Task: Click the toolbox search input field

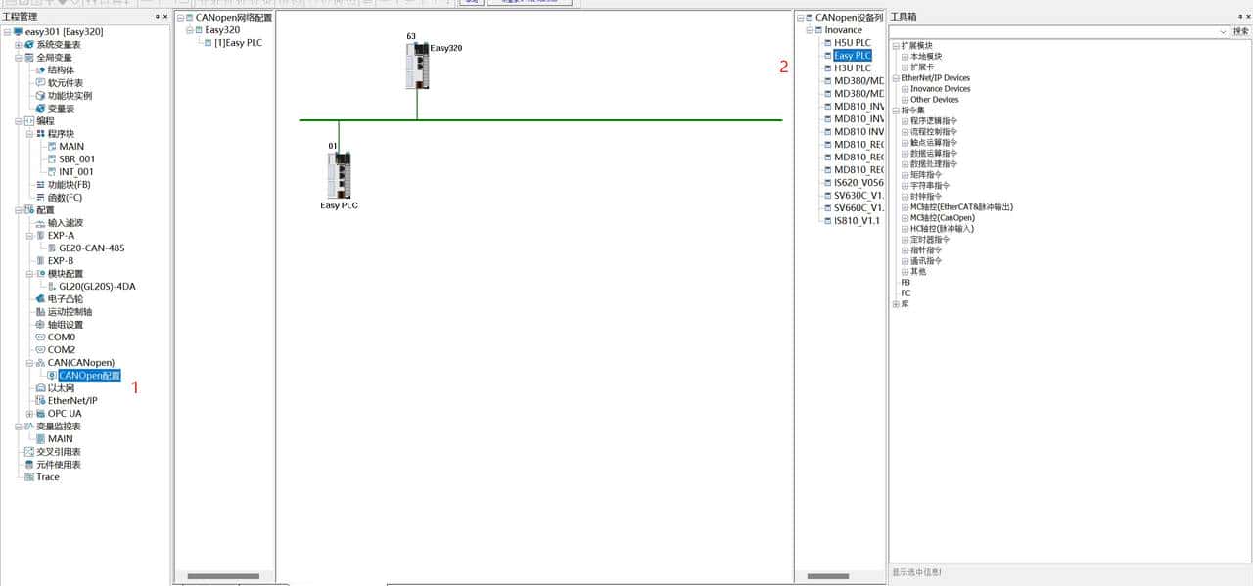Action: [1053, 32]
